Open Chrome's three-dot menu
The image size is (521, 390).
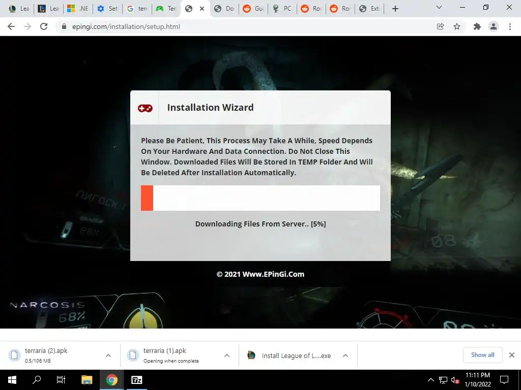pos(510,26)
